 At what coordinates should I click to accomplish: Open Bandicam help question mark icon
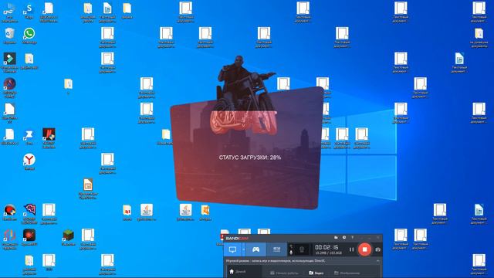coord(352,237)
